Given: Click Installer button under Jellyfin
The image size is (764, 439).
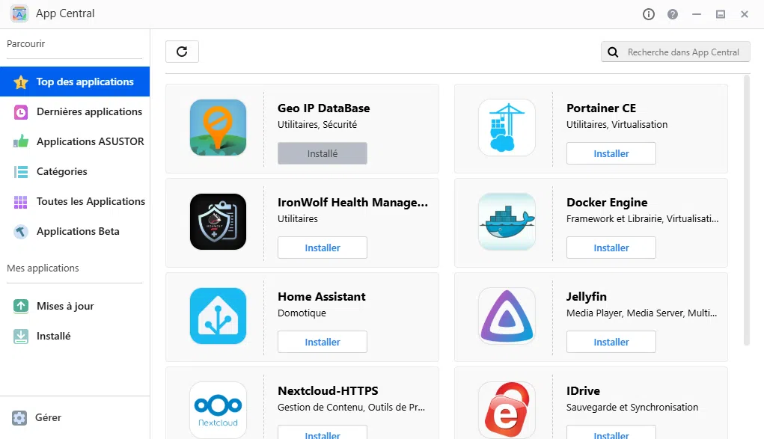Looking at the screenshot, I should point(611,342).
